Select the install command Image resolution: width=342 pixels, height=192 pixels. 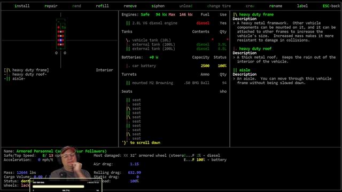tap(22, 6)
